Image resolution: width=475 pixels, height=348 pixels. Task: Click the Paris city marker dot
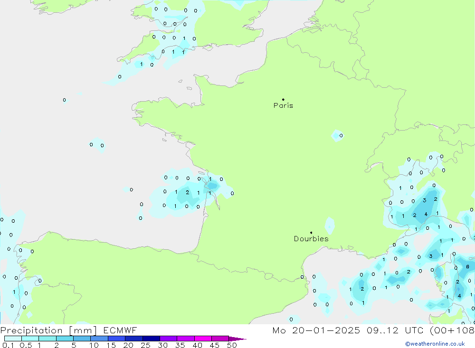click(x=283, y=99)
